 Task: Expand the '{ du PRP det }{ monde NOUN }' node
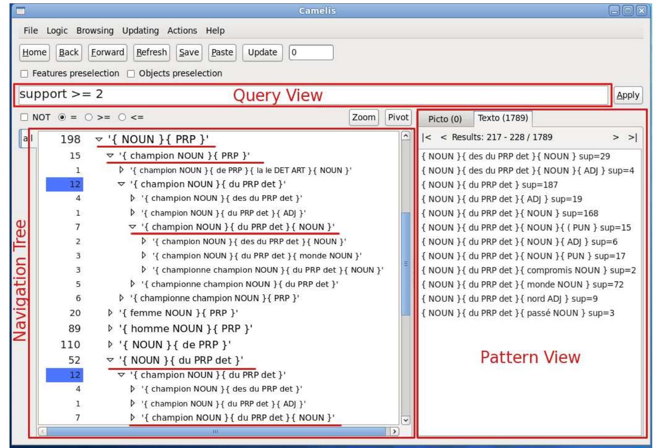click(x=144, y=256)
